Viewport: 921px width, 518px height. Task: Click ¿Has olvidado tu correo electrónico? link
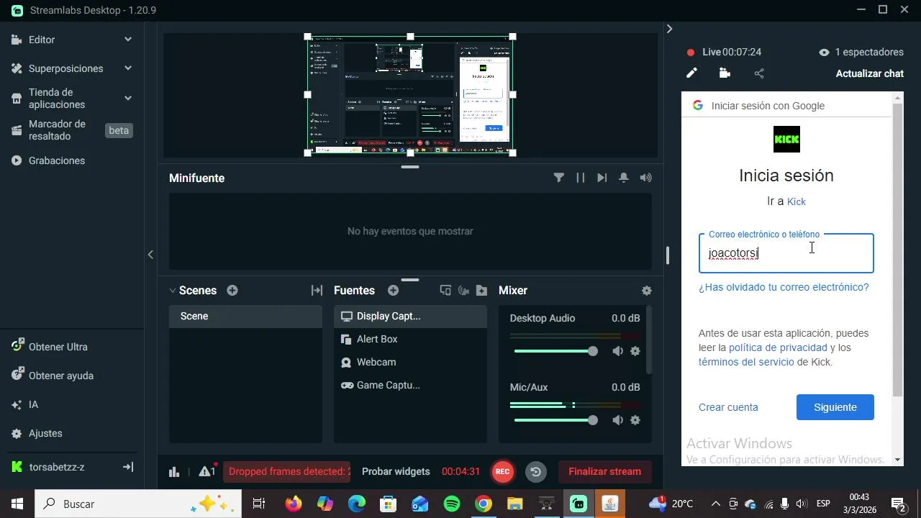click(784, 287)
